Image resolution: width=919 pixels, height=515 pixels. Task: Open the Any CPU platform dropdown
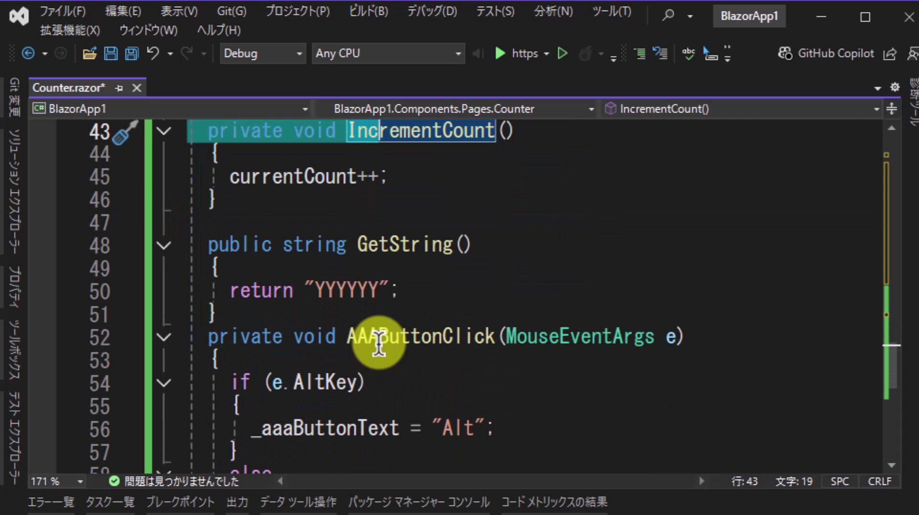388,53
